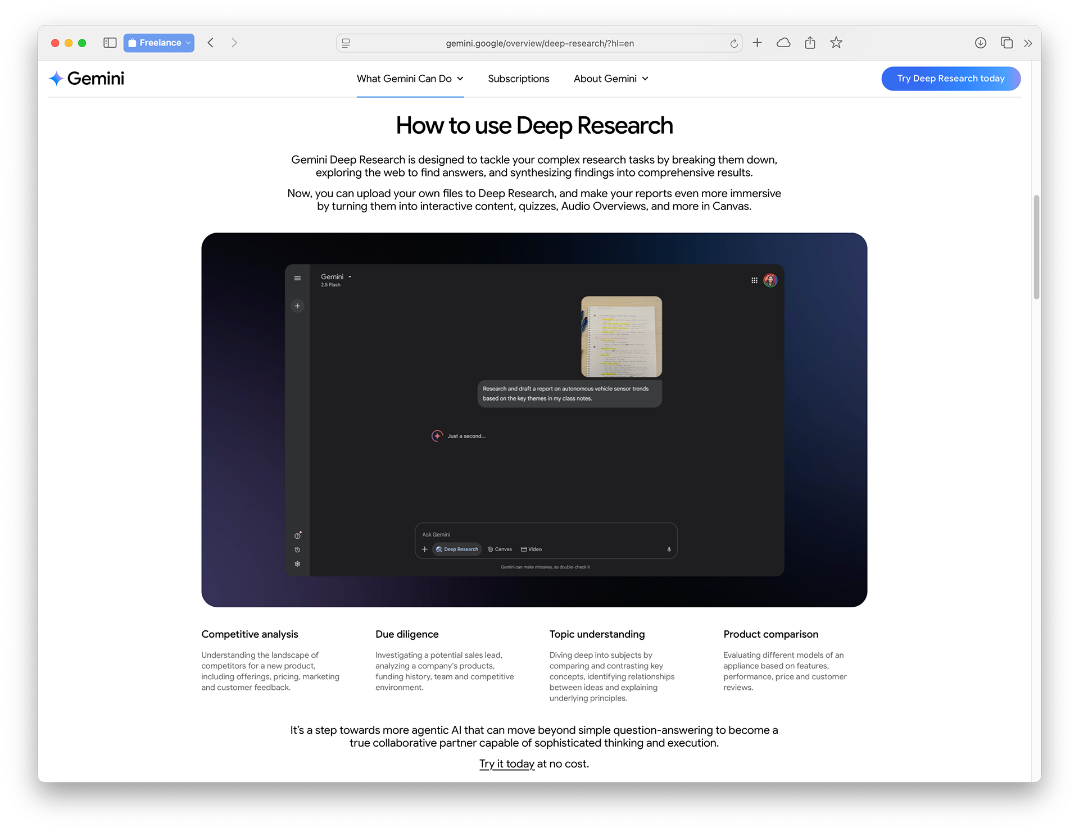Viewport: 1079px width, 832px height.
Task: Toggle Safari sidebar icon
Action: pos(110,43)
